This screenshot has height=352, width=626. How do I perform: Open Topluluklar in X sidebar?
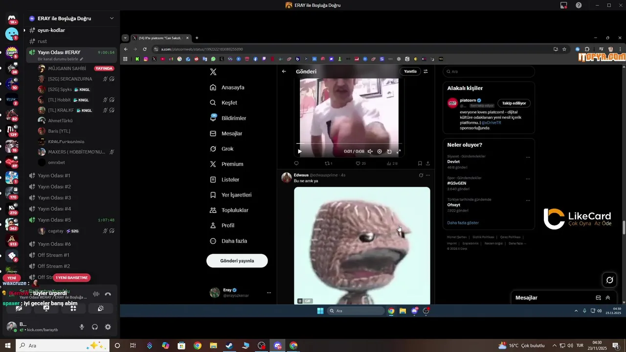pyautogui.click(x=229, y=210)
